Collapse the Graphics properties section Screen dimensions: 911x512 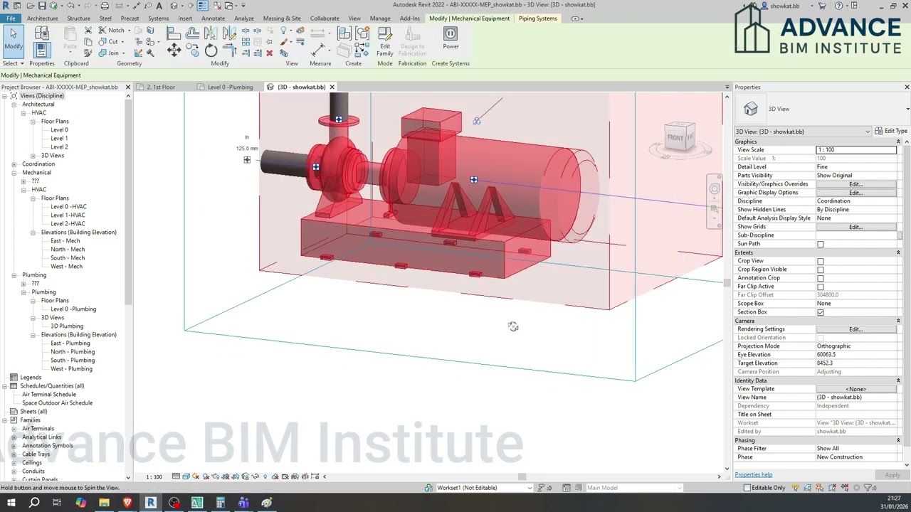click(x=898, y=142)
